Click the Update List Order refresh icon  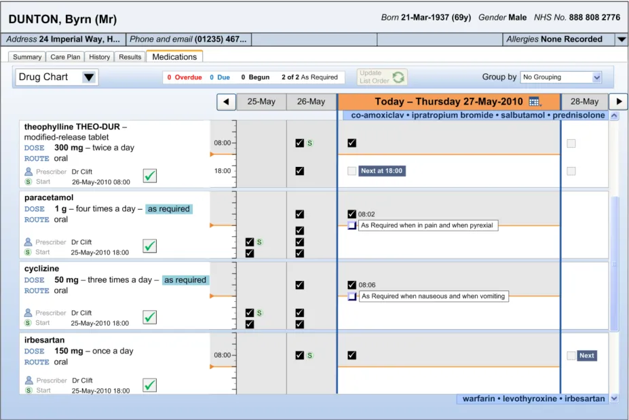(399, 77)
